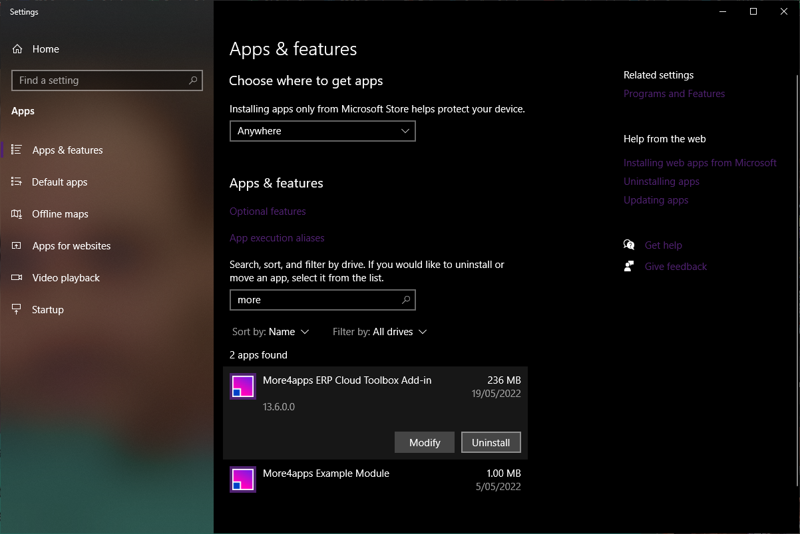
Task: Open the Anywhere app source dropdown
Action: pos(323,131)
